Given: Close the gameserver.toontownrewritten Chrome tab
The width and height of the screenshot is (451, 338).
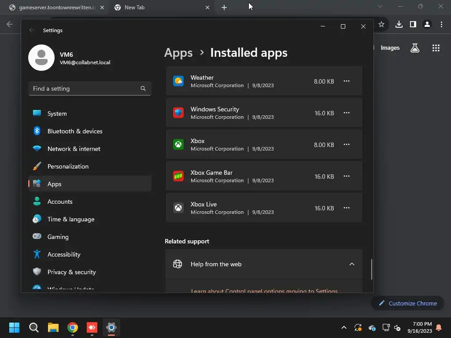Looking at the screenshot, I should [x=102, y=7].
